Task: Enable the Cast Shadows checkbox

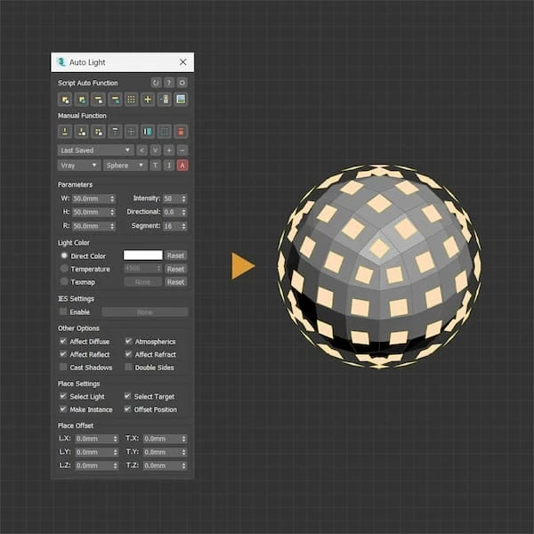Action: coord(63,368)
